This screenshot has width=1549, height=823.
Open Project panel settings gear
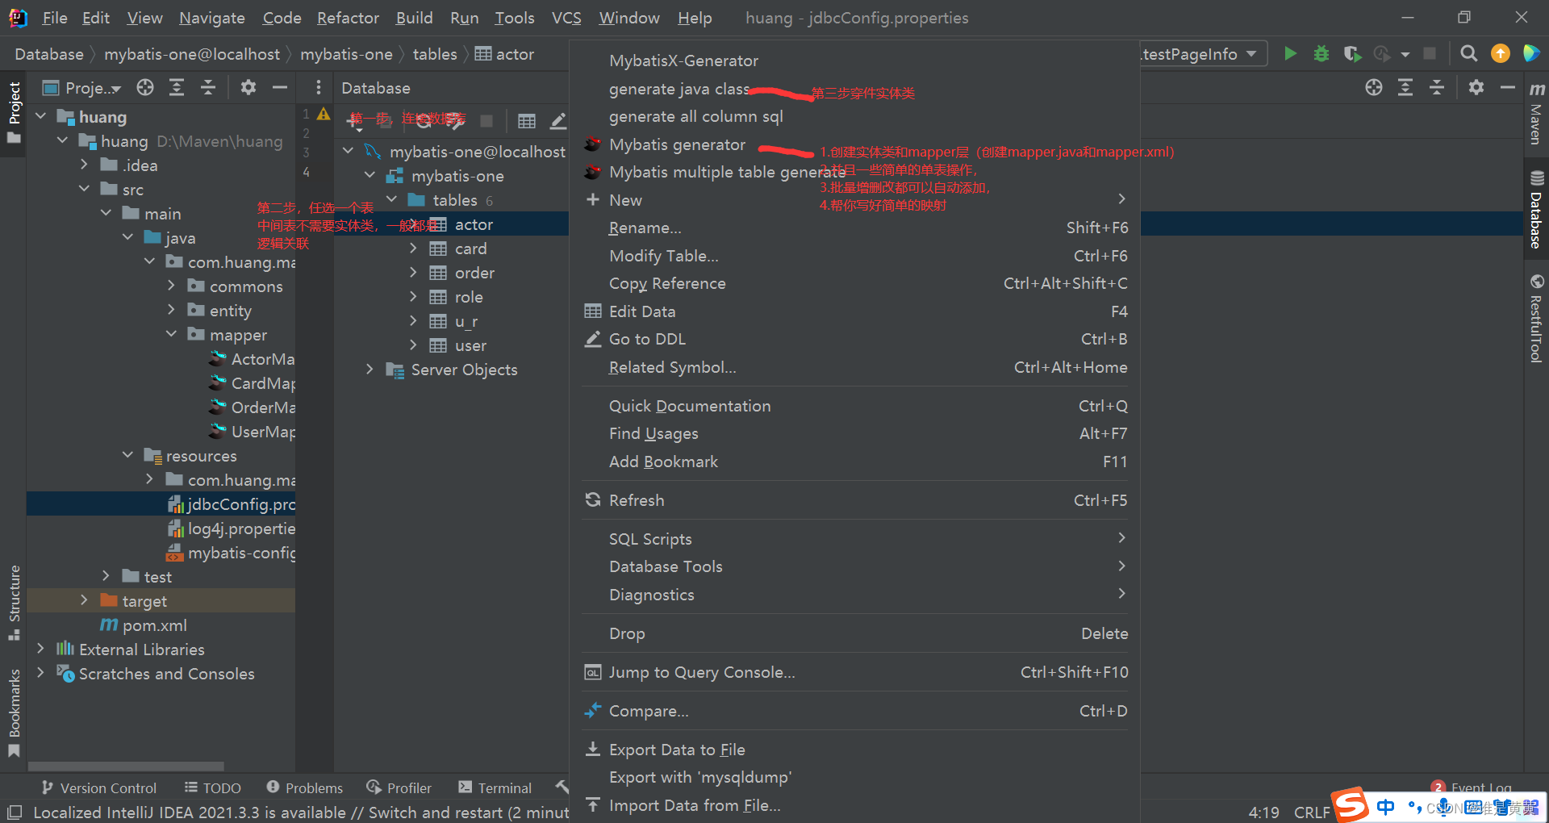click(x=248, y=88)
